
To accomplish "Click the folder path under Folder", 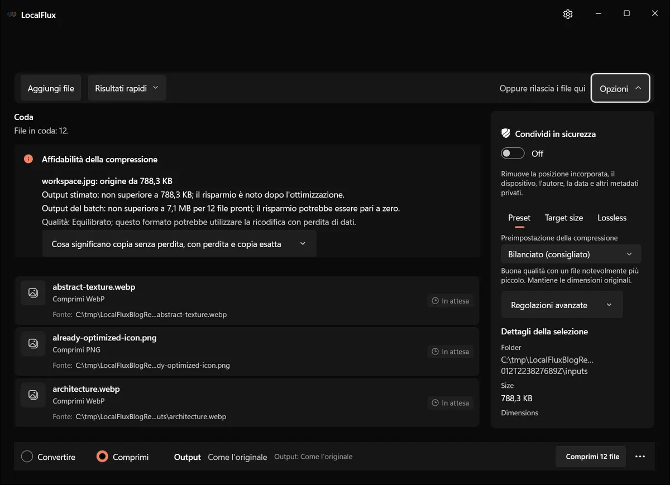I will (x=547, y=366).
